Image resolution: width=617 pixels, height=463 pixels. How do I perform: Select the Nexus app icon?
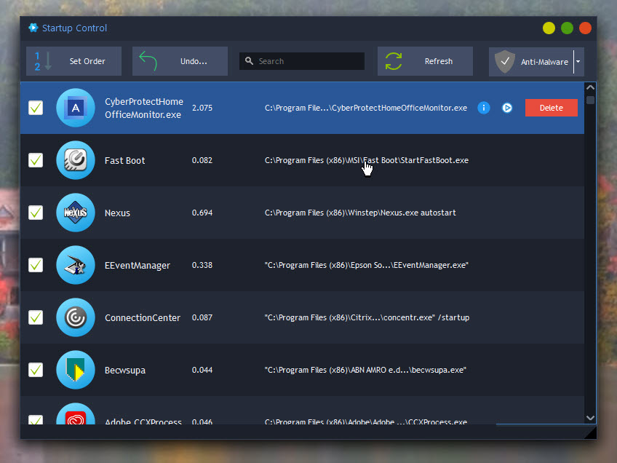76,213
